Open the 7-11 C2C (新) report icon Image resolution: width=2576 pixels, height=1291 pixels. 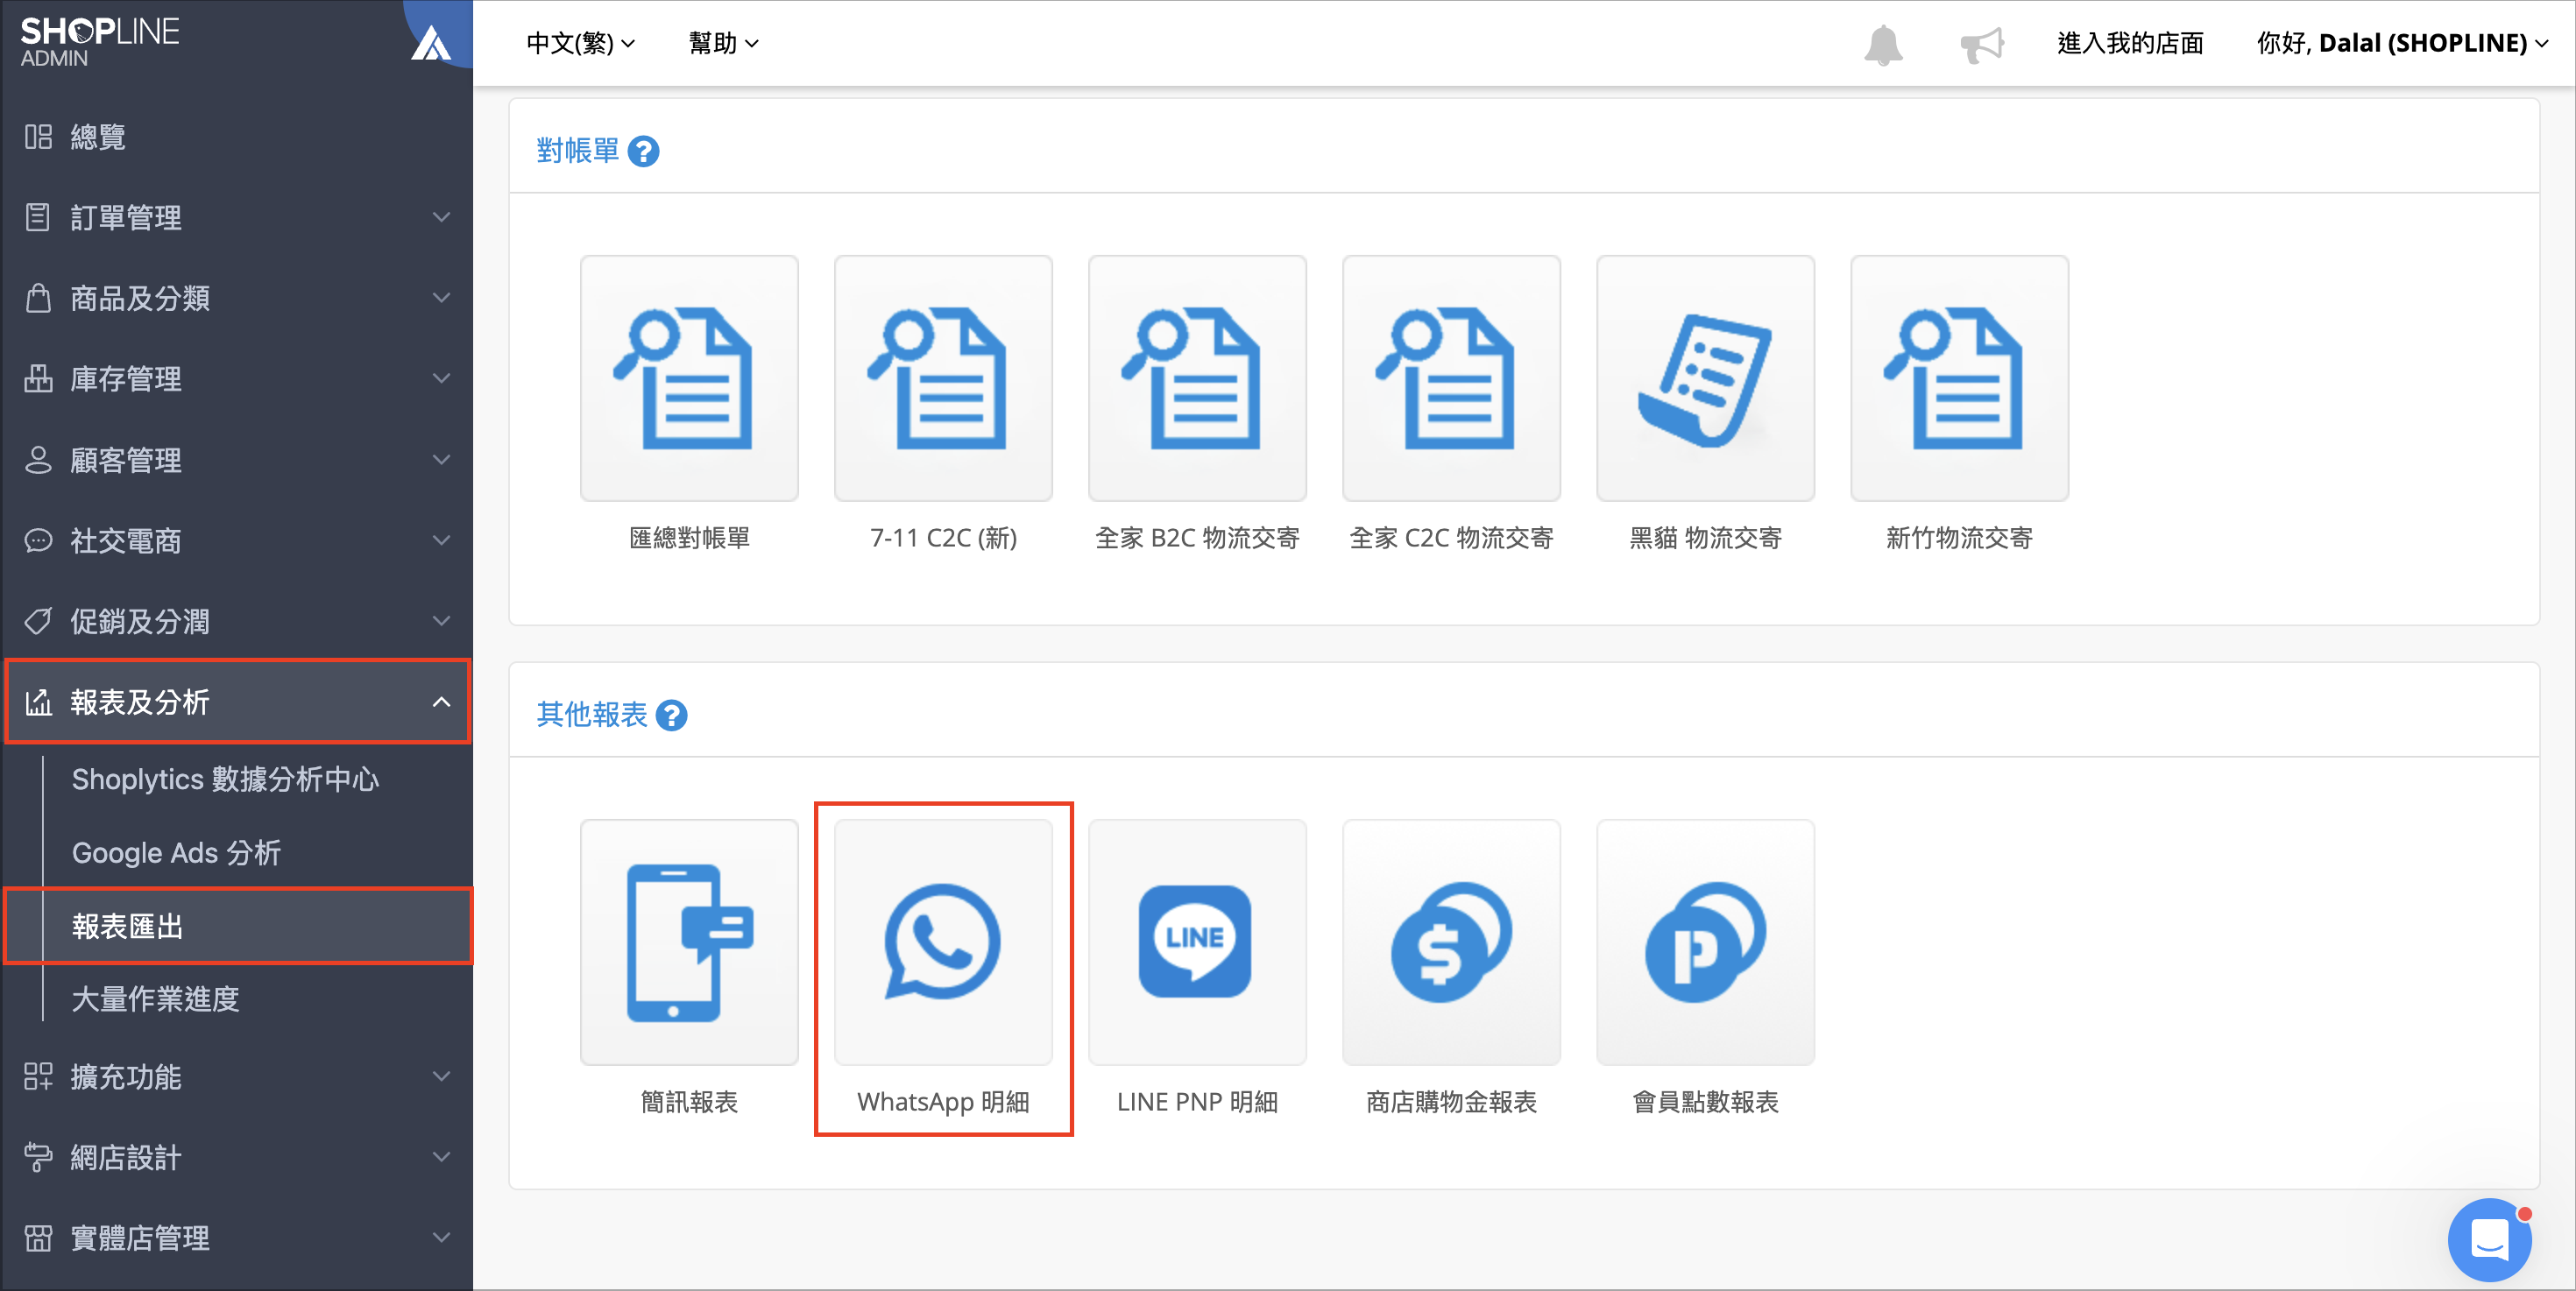point(943,377)
